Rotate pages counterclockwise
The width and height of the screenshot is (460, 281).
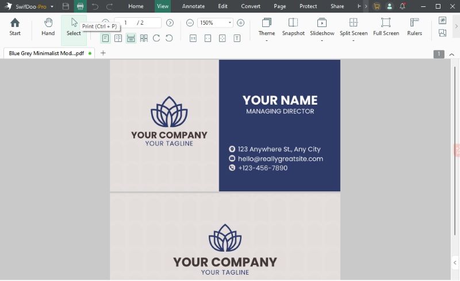(169, 38)
